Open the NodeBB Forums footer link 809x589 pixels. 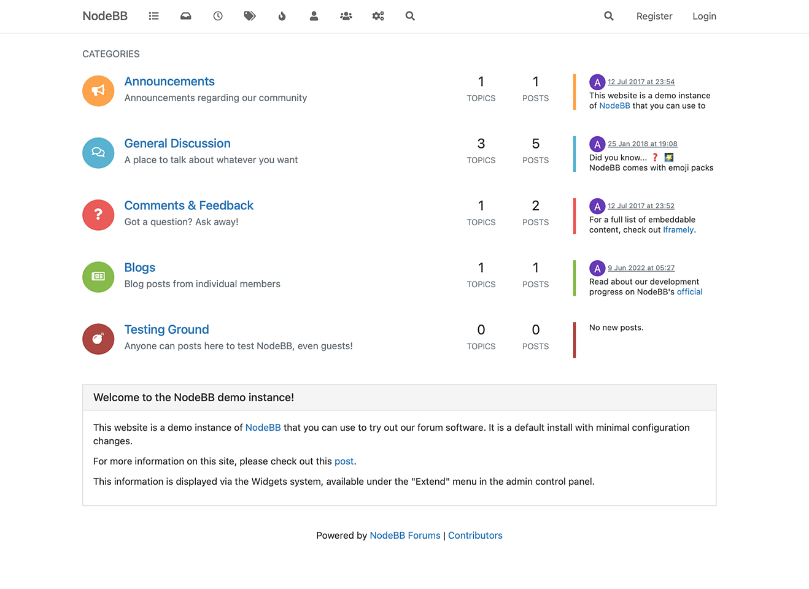pos(405,536)
